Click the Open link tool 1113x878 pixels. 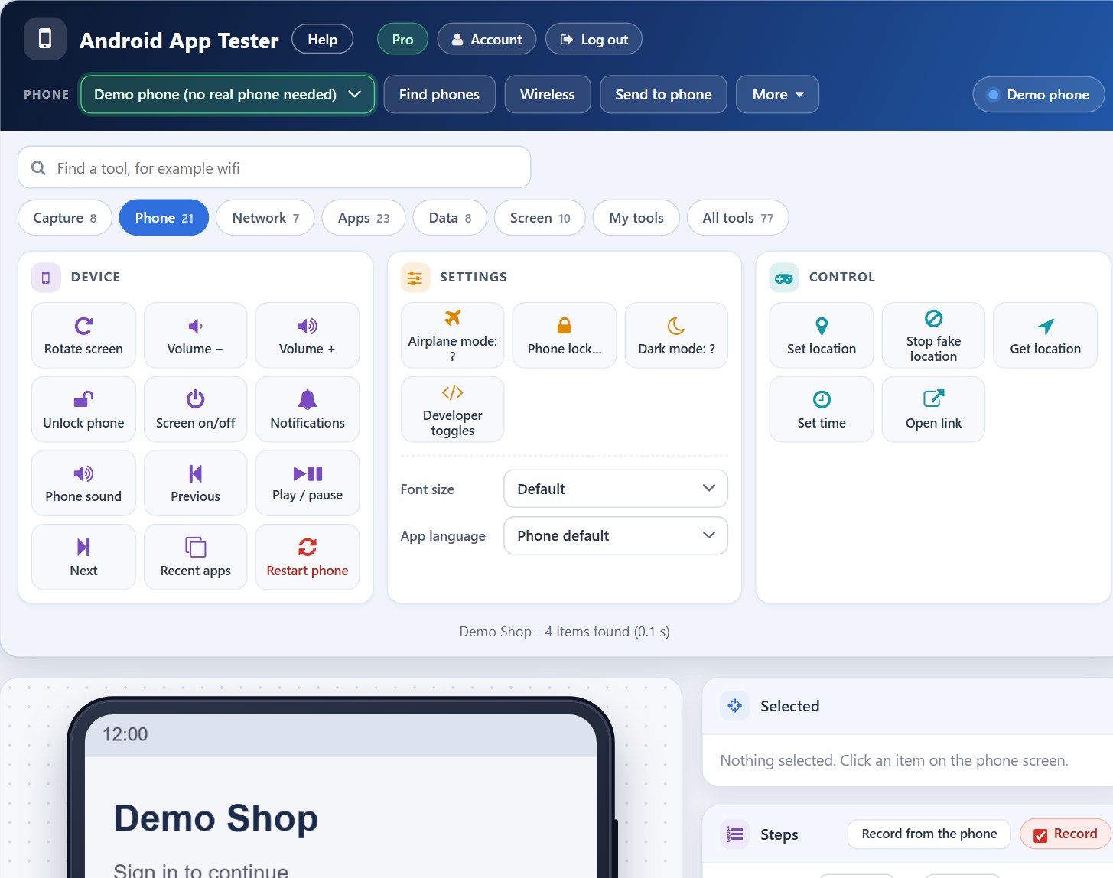(933, 409)
